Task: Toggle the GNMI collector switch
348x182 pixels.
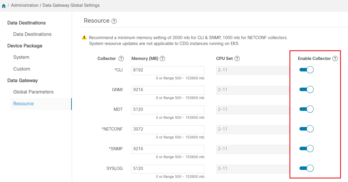Action: pos(306,90)
